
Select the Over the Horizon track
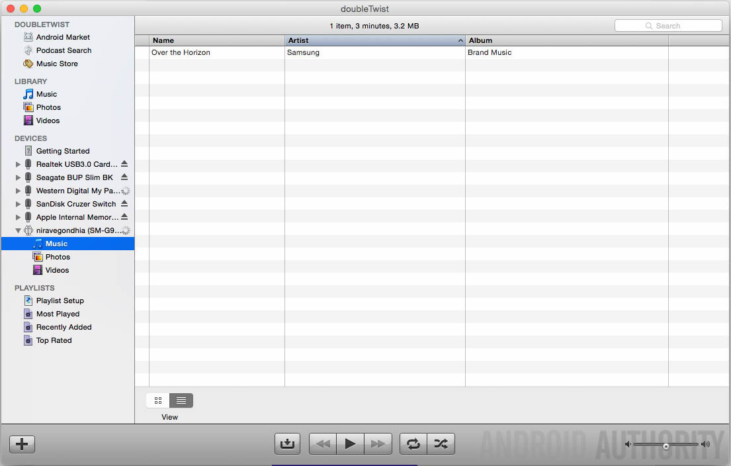coord(181,53)
